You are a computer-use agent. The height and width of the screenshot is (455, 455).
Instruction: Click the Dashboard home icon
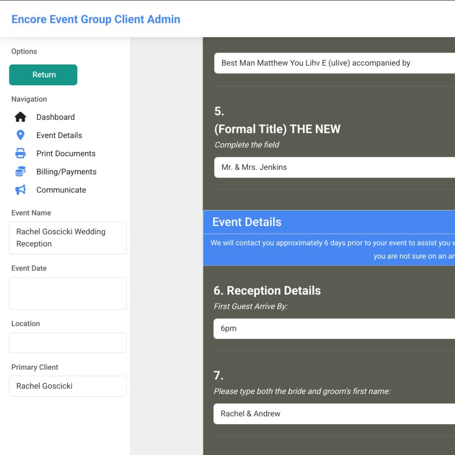[20, 117]
